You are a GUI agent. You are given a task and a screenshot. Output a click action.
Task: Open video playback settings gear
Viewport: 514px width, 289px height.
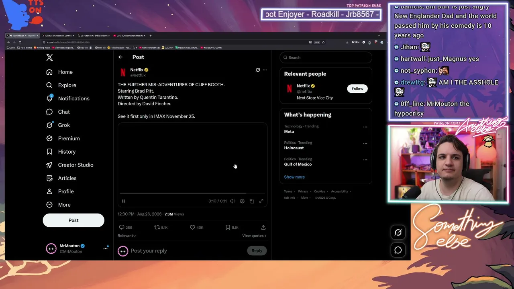pyautogui.click(x=242, y=201)
